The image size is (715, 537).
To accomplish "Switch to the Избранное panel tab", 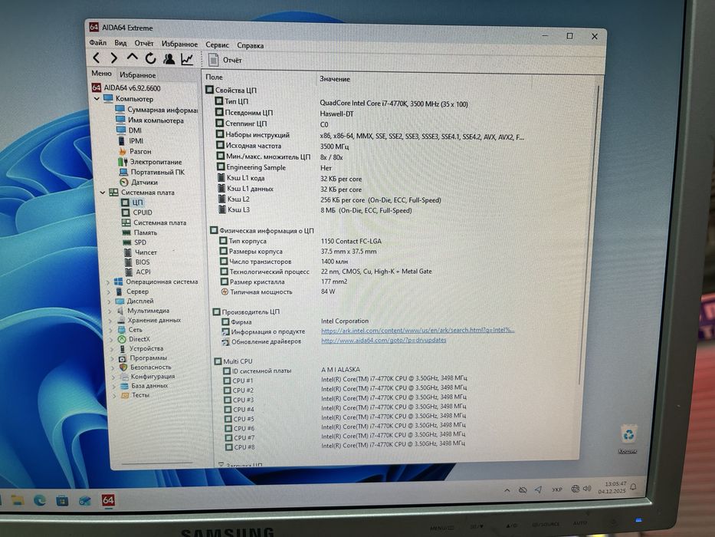I will point(138,75).
